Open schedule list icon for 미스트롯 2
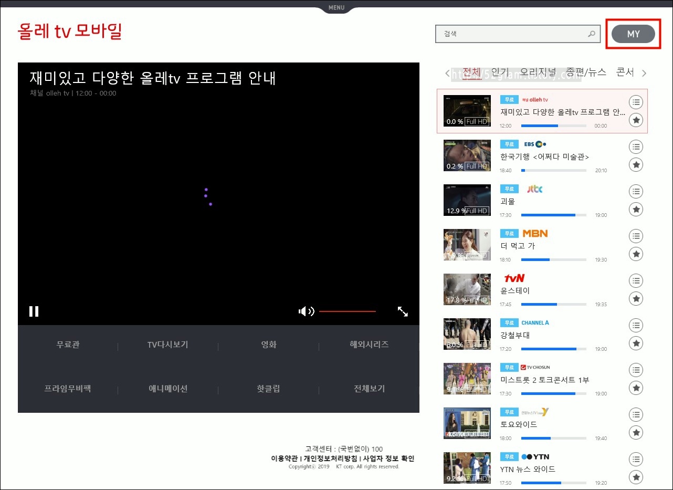673x490 pixels. (636, 370)
